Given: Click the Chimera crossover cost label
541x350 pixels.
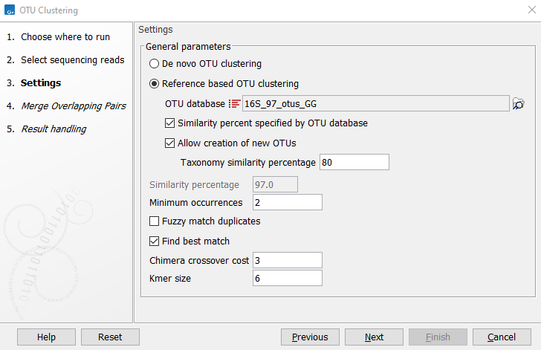Looking at the screenshot, I should [199, 261].
